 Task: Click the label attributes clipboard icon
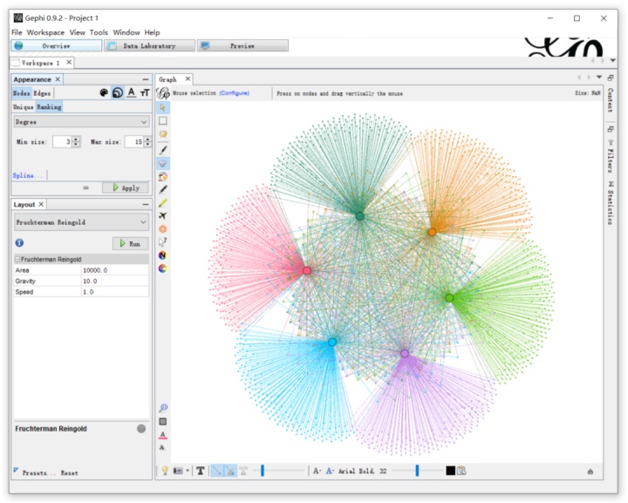(461, 471)
